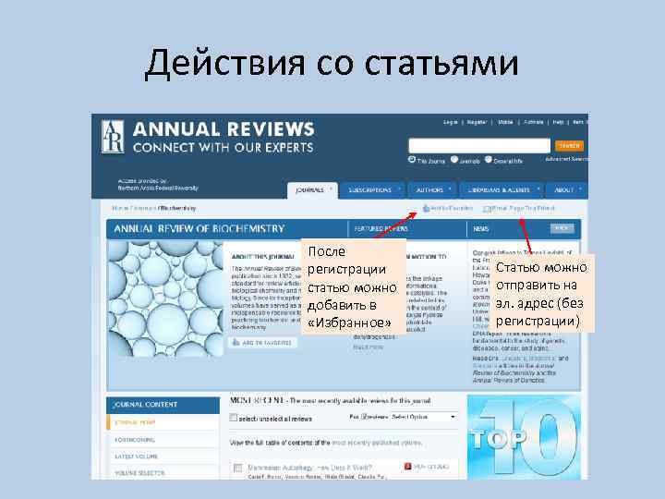Select Journal Home in Journal Content menu

click(163, 422)
